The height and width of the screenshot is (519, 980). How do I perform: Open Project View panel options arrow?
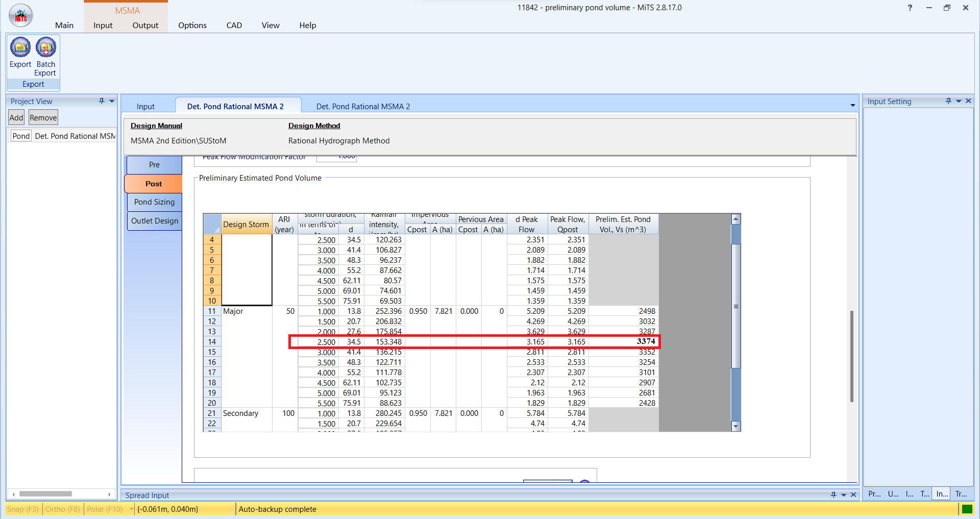pyautogui.click(x=112, y=101)
